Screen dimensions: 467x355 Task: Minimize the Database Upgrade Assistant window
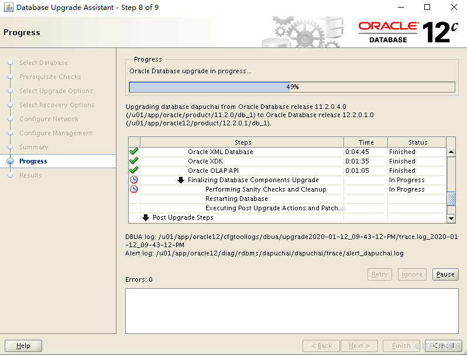click(401, 7)
